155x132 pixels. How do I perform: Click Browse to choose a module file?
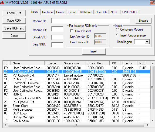coord(143,21)
